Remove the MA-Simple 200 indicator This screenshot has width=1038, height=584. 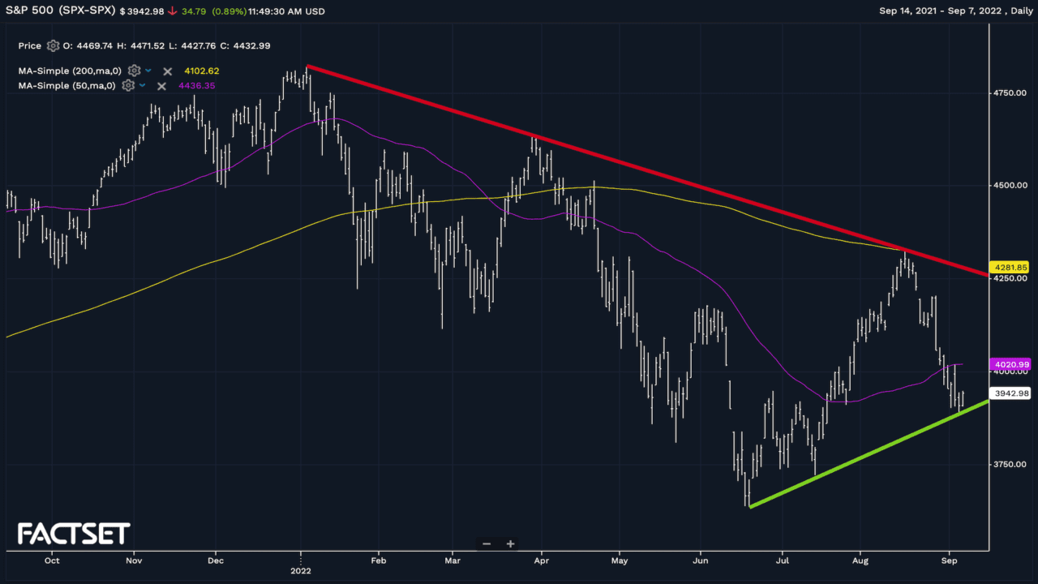pos(168,71)
